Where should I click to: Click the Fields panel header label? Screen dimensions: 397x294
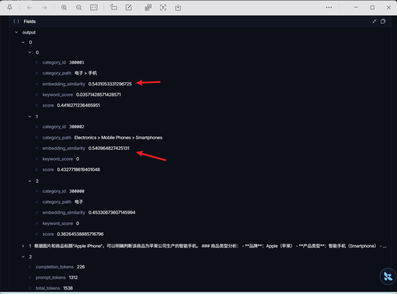point(29,22)
